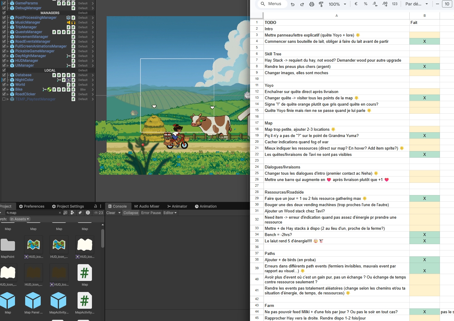454x321 pixels.
Task: Switch to the Animator tab
Action: [177, 206]
